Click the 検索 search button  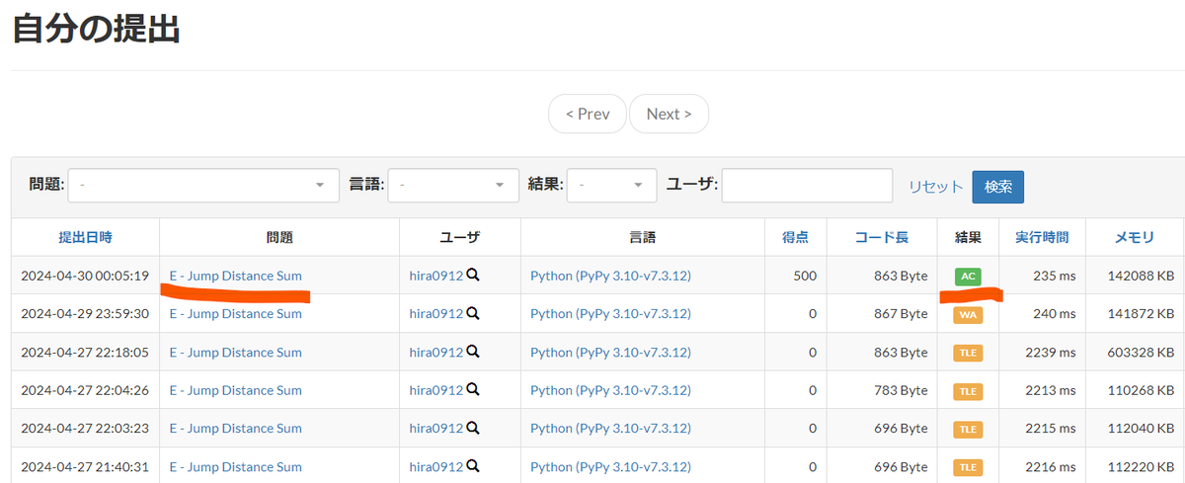[x=997, y=187]
